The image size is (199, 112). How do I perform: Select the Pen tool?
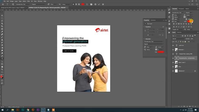tap(2, 56)
